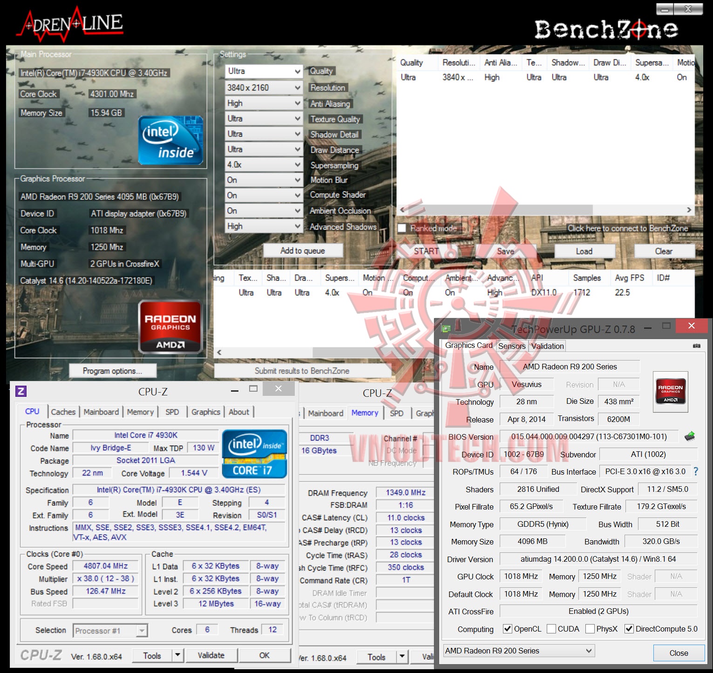Click the queue list horizontal scrollbar thumb
The height and width of the screenshot is (673, 713).
pos(500,210)
